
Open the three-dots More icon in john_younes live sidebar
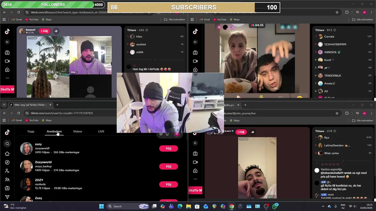click(195, 179)
